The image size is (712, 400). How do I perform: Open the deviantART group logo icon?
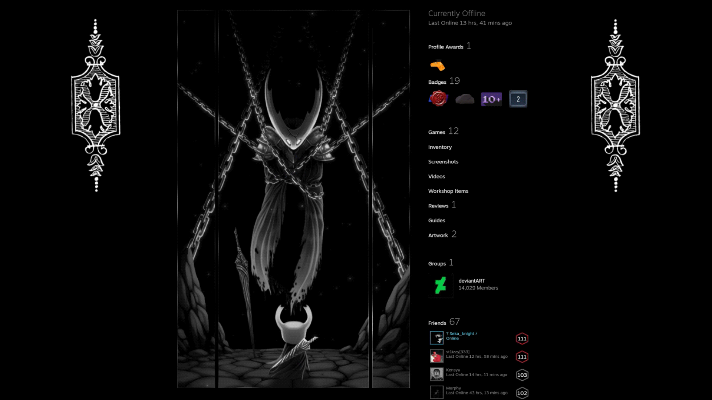441,286
